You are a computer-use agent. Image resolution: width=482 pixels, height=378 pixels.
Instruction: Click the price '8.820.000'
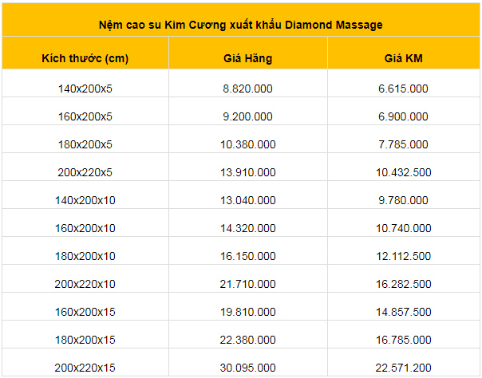(x=247, y=89)
